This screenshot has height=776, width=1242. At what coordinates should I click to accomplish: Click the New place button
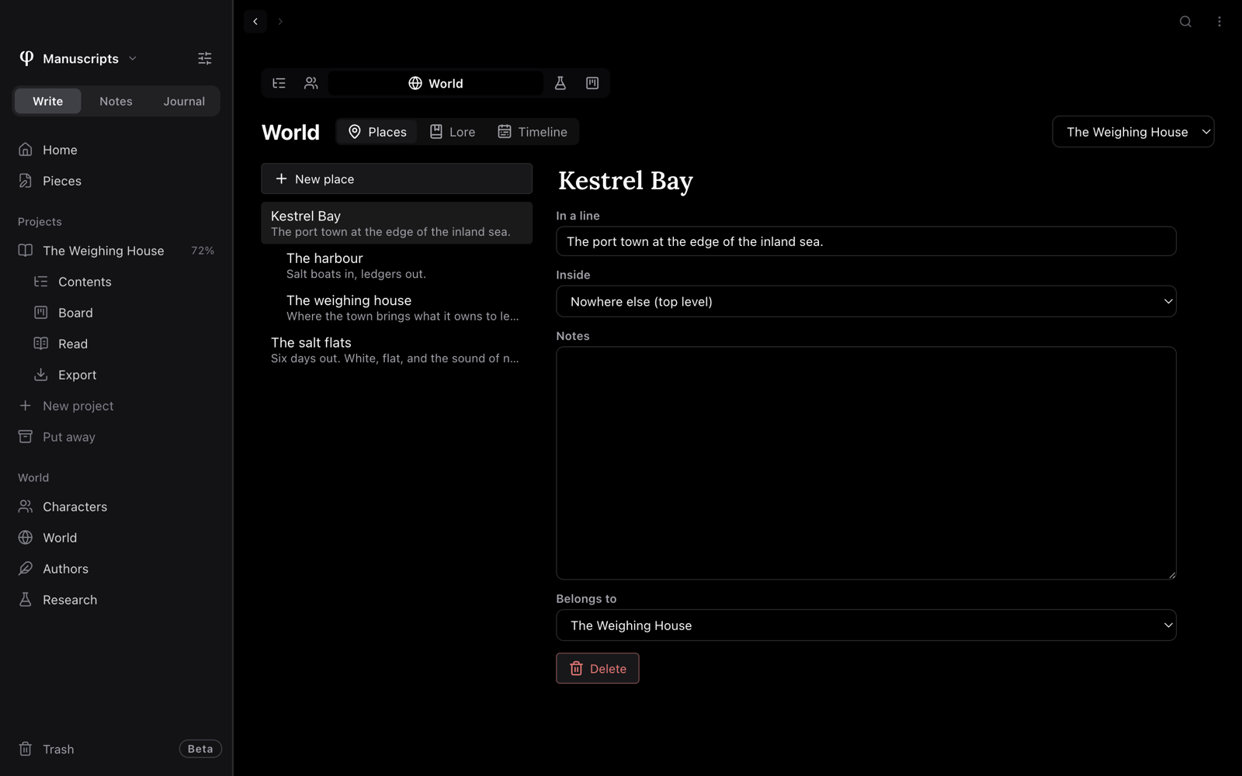(x=397, y=178)
